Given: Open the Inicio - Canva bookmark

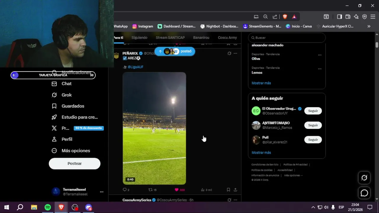Looking at the screenshot, I should (299, 26).
